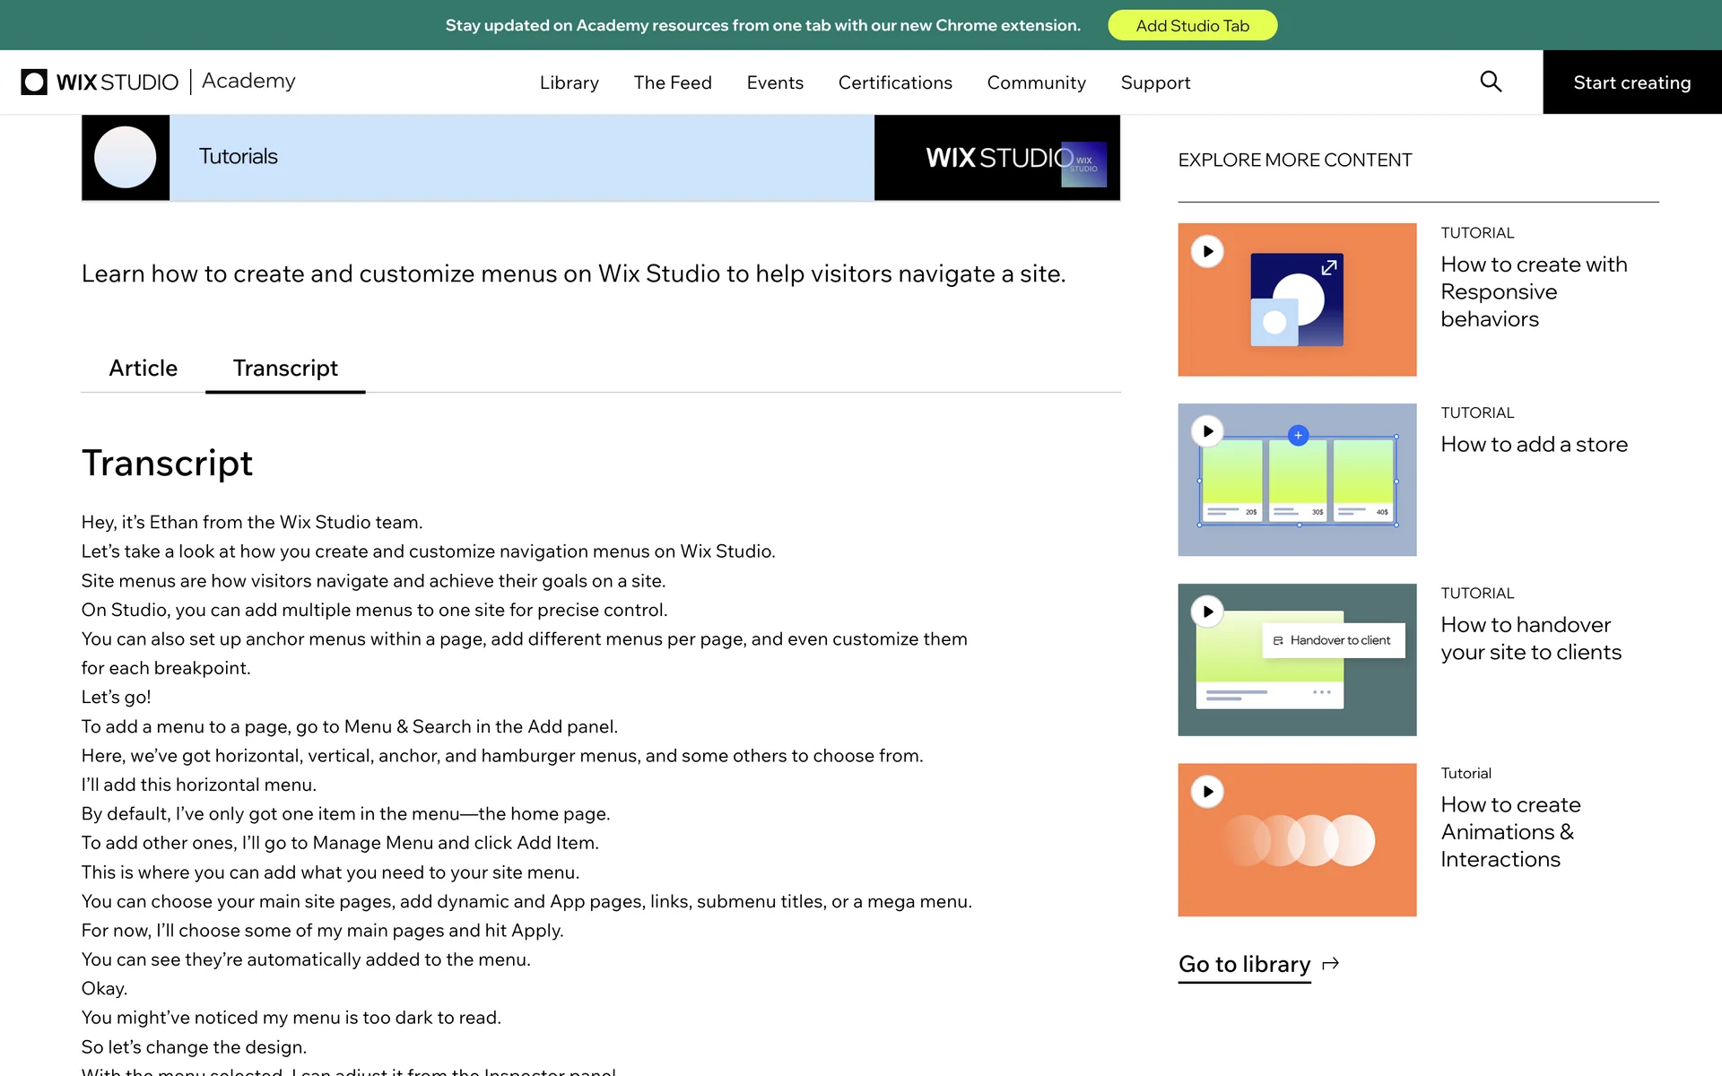The width and height of the screenshot is (1722, 1076).
Task: Click the search magnifier icon
Action: [1491, 82]
